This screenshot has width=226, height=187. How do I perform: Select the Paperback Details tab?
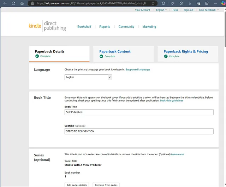[59, 54]
